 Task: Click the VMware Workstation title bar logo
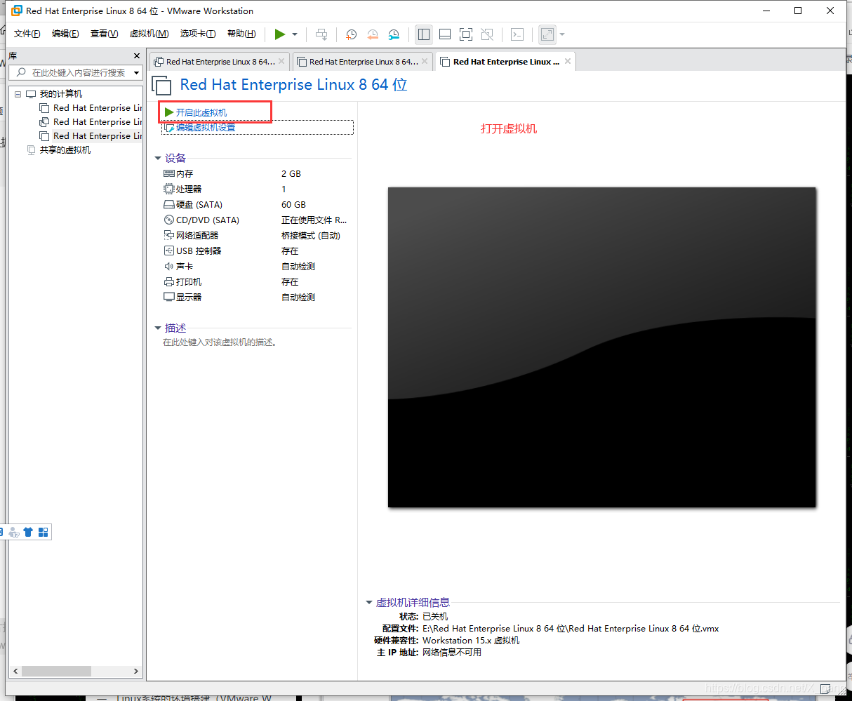(17, 11)
